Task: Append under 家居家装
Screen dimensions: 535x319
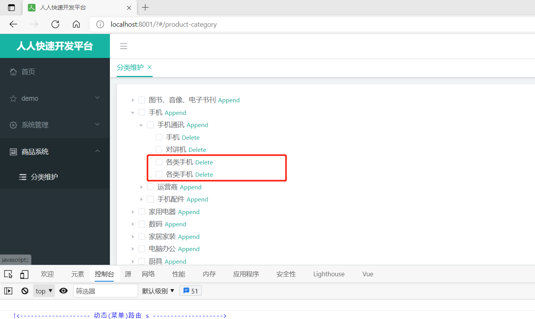Action: point(189,237)
